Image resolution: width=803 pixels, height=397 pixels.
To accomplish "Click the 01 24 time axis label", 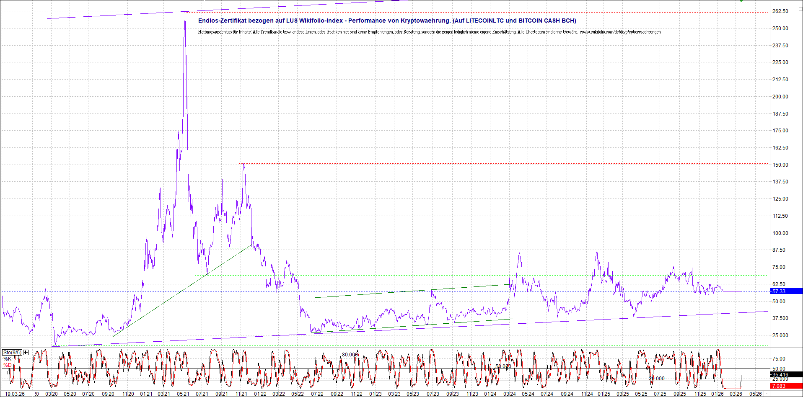I will 490,394.
